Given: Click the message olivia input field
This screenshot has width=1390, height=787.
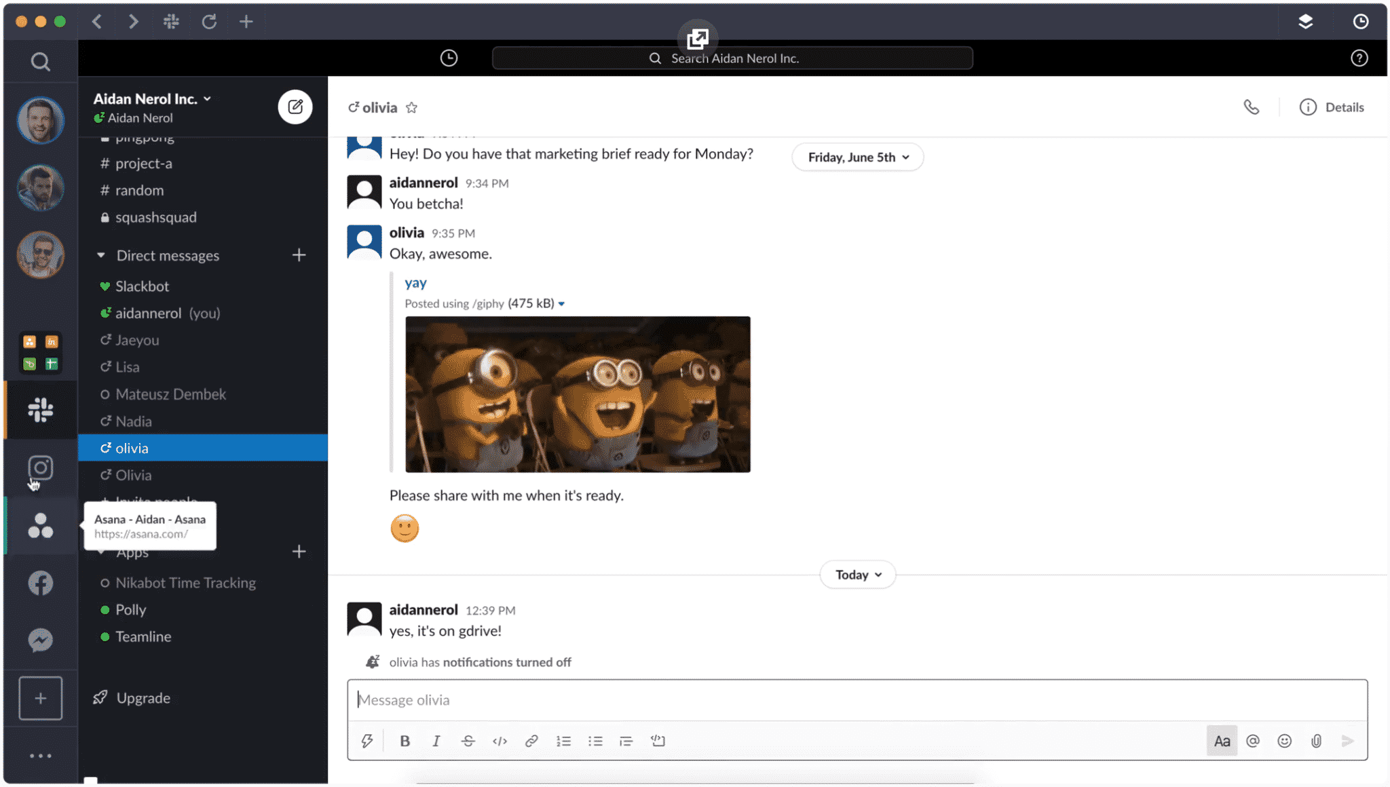Looking at the screenshot, I should (x=857, y=699).
